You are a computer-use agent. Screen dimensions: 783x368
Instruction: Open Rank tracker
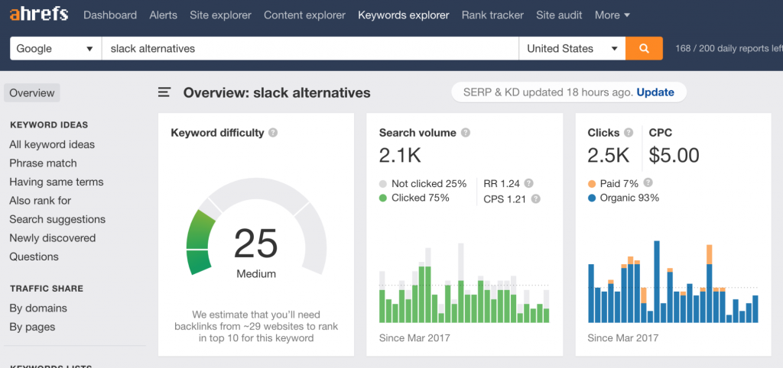493,15
